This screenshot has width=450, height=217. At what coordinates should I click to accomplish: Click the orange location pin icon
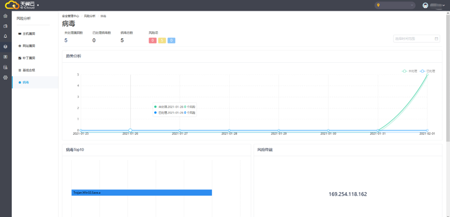pos(378,5)
